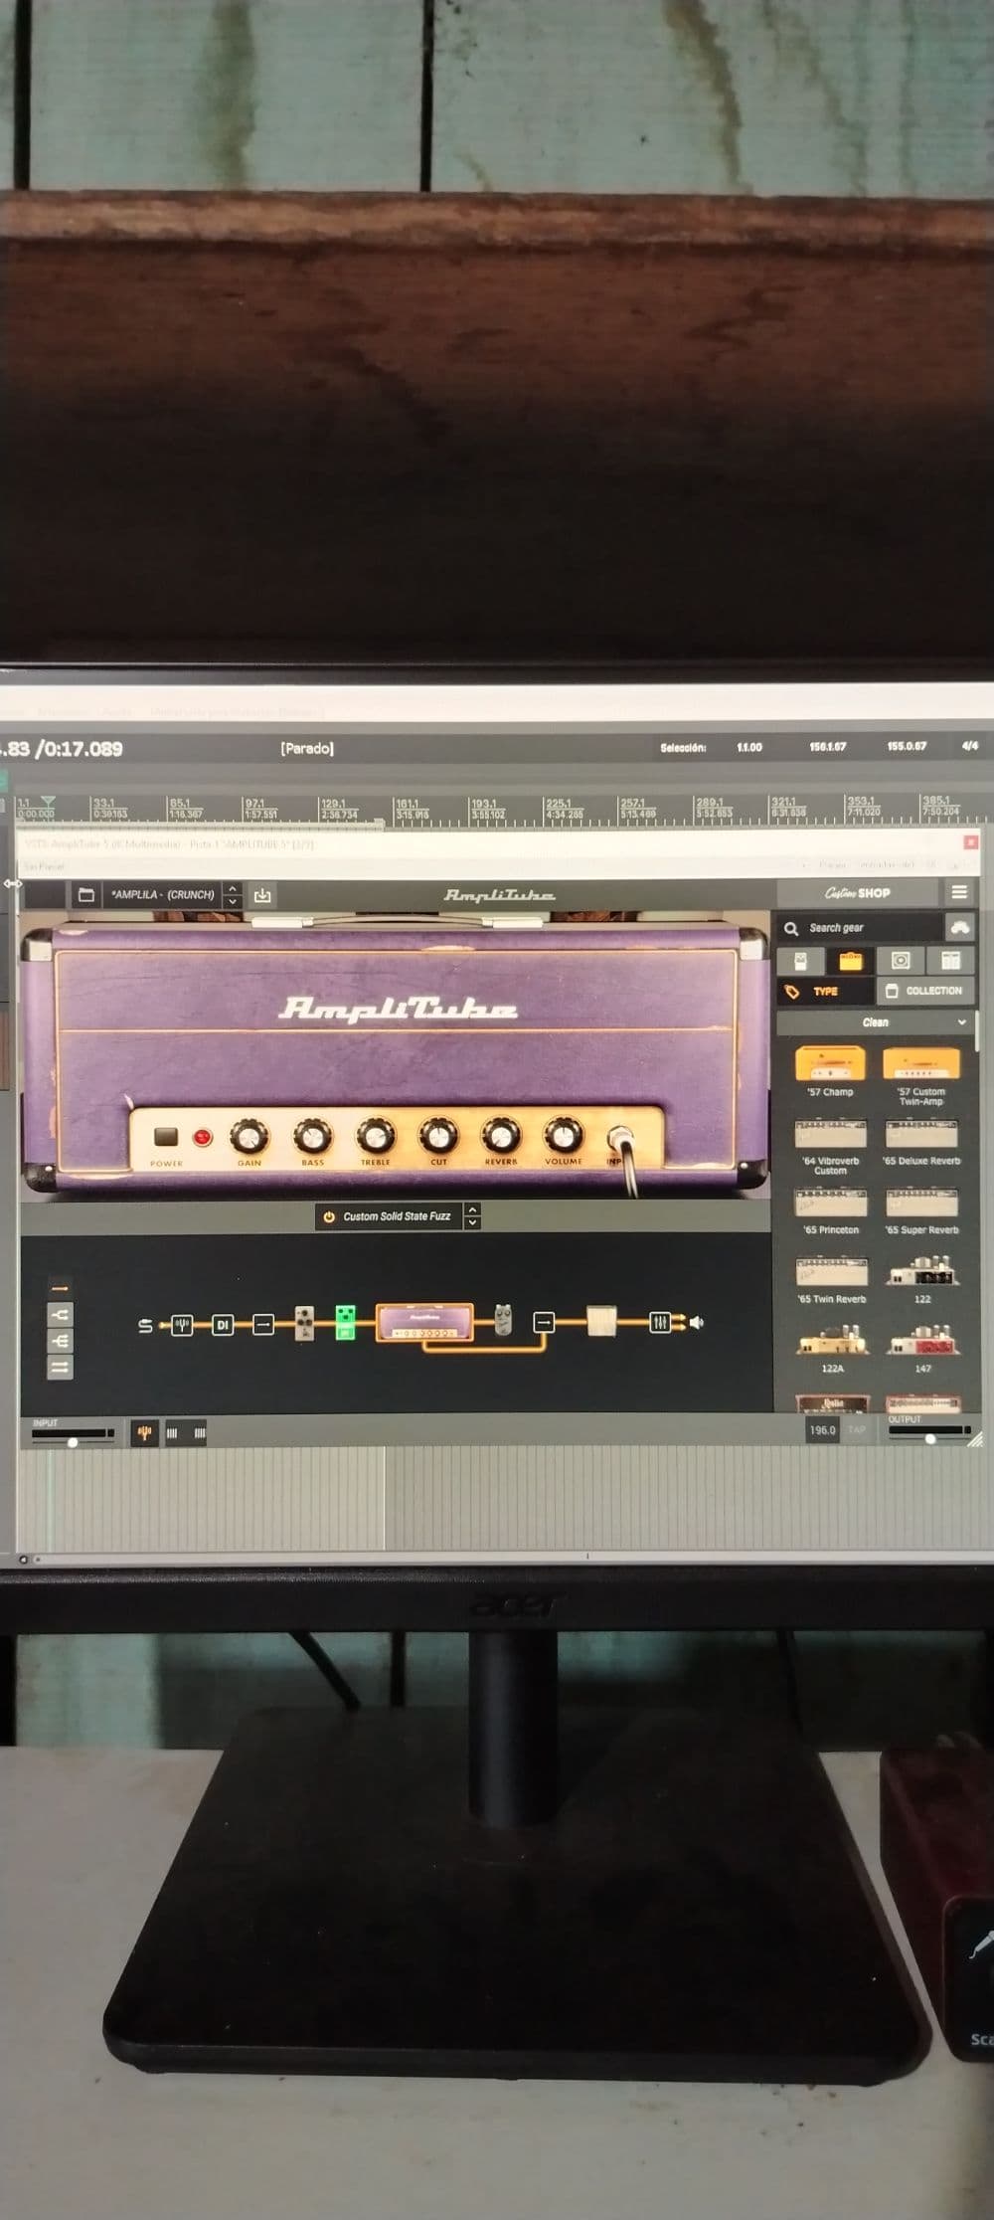994x2220 pixels.
Task: Select the cabinet block in signal chain
Action: coord(601,1322)
